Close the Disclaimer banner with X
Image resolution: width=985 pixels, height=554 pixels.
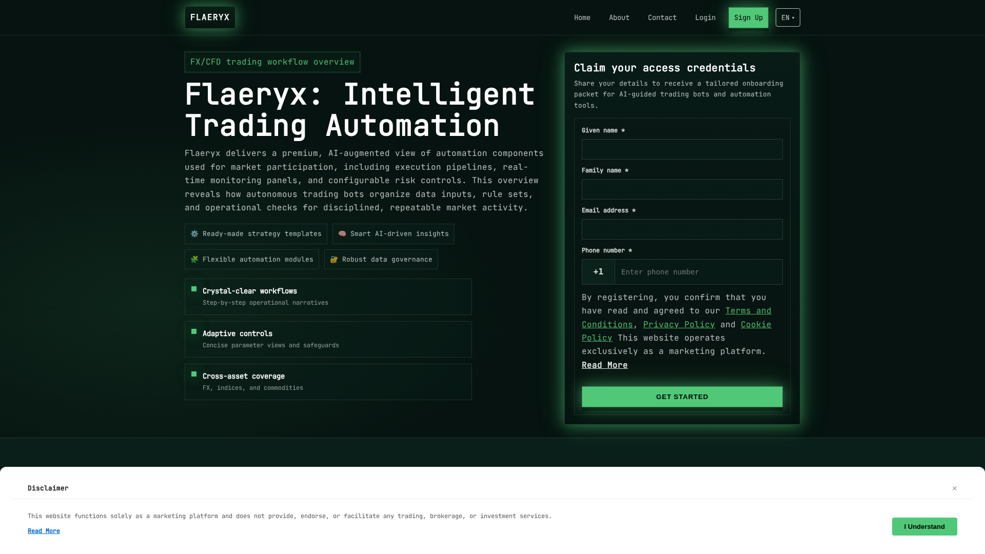point(955,488)
